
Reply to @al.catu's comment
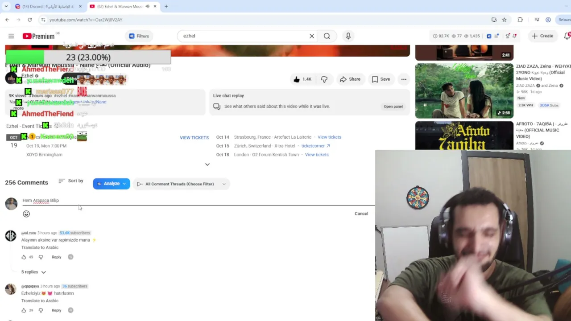[56, 257]
